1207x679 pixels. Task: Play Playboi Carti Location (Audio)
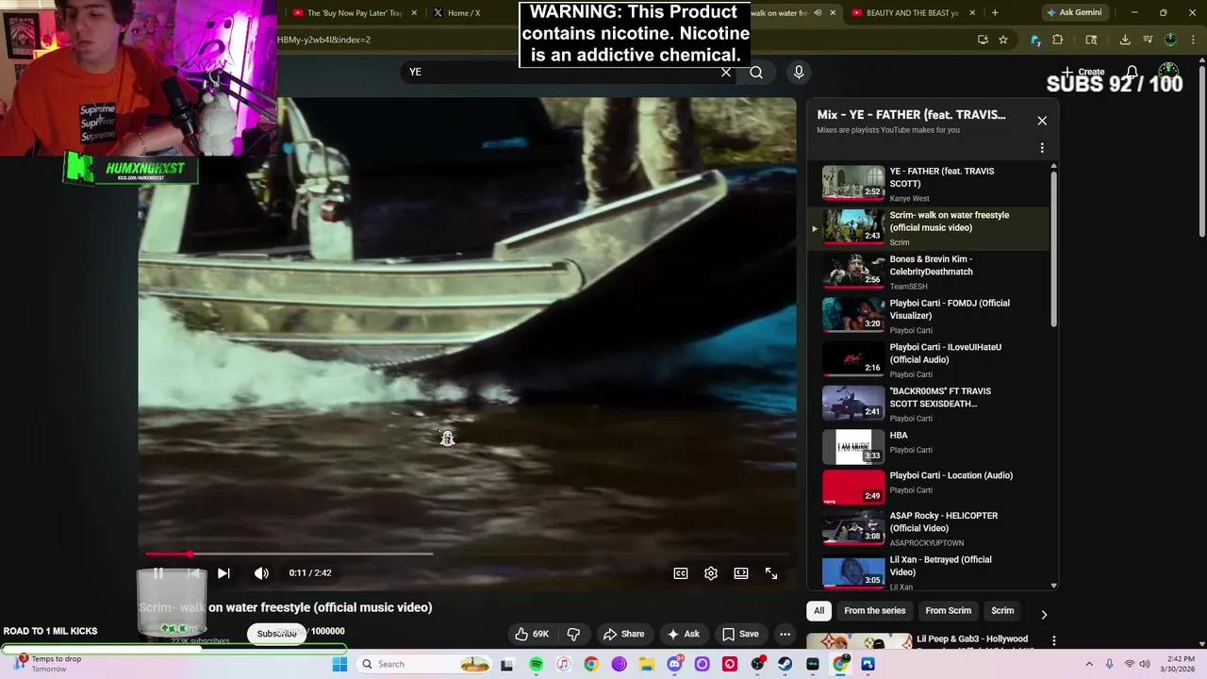pyautogui.click(x=929, y=487)
